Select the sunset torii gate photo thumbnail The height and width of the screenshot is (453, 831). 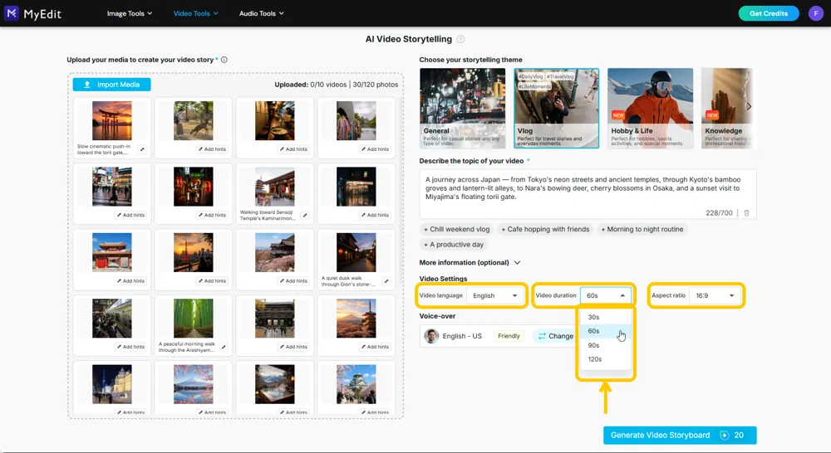click(x=112, y=121)
